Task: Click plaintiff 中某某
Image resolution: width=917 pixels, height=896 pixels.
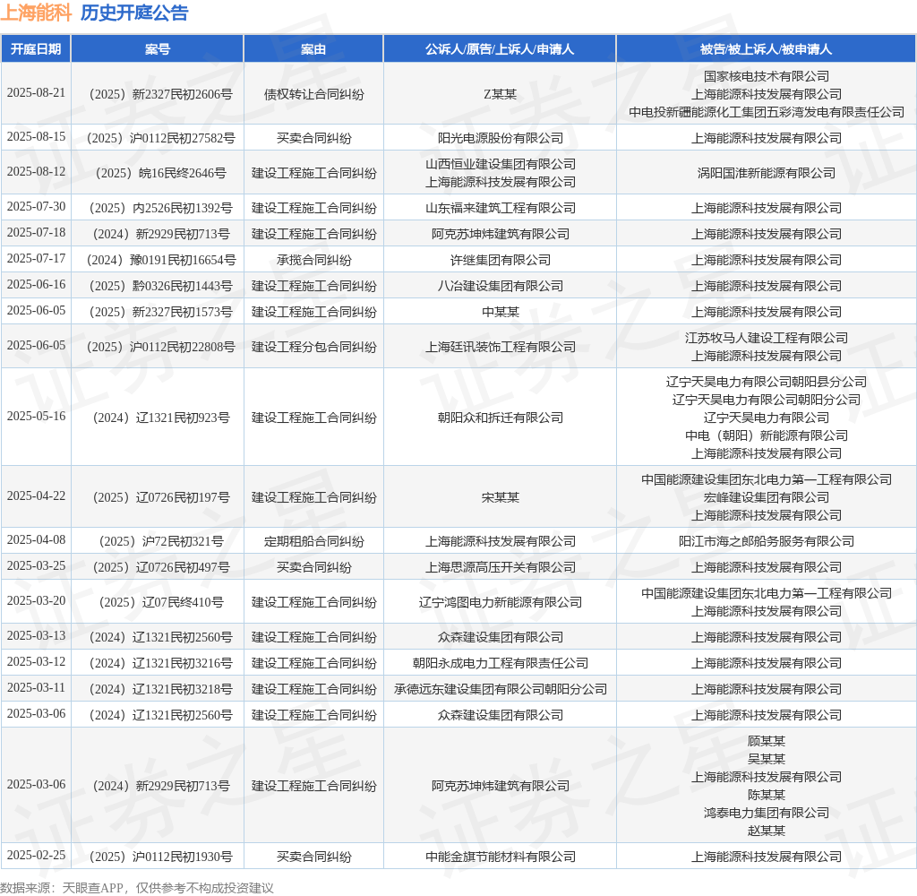Action: [500, 312]
